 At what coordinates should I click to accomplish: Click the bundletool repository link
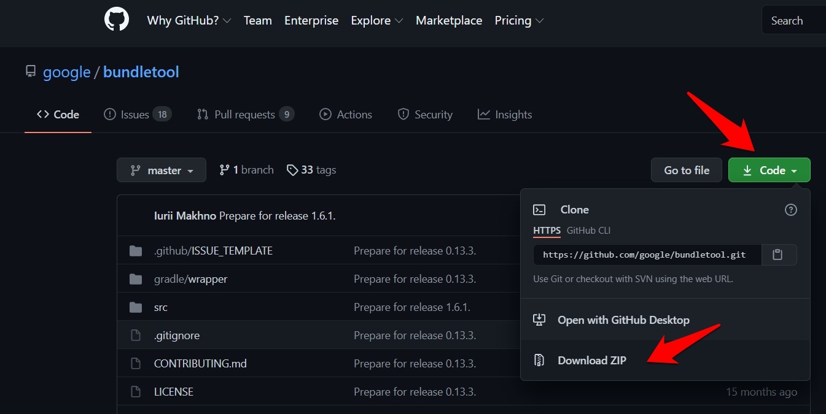(141, 72)
